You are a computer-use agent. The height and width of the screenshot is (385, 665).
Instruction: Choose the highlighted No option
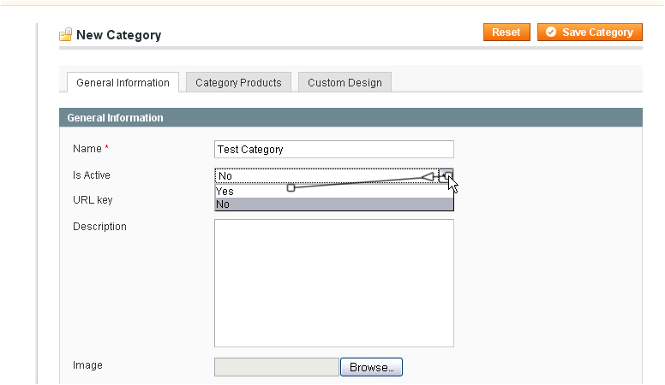click(333, 204)
